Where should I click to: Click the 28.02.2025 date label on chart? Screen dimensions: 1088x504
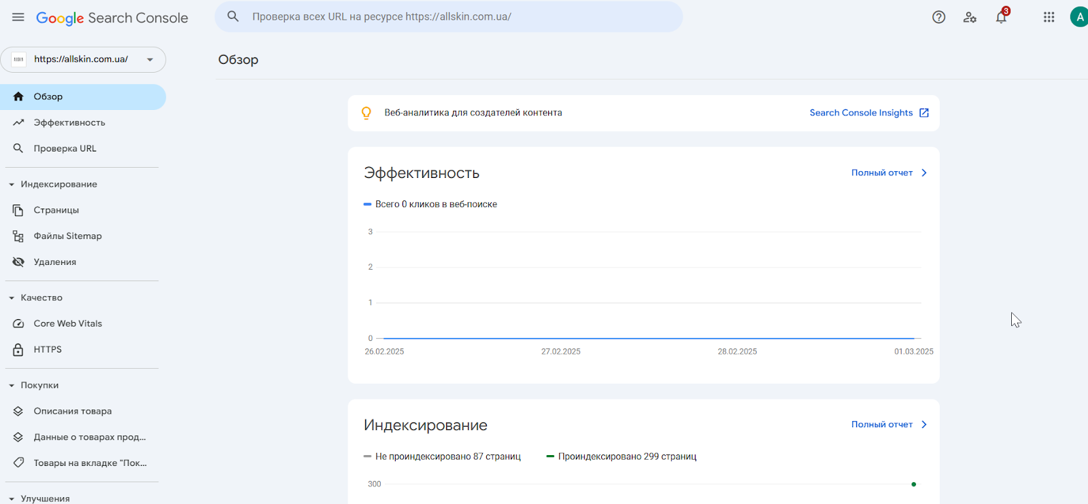tap(737, 352)
